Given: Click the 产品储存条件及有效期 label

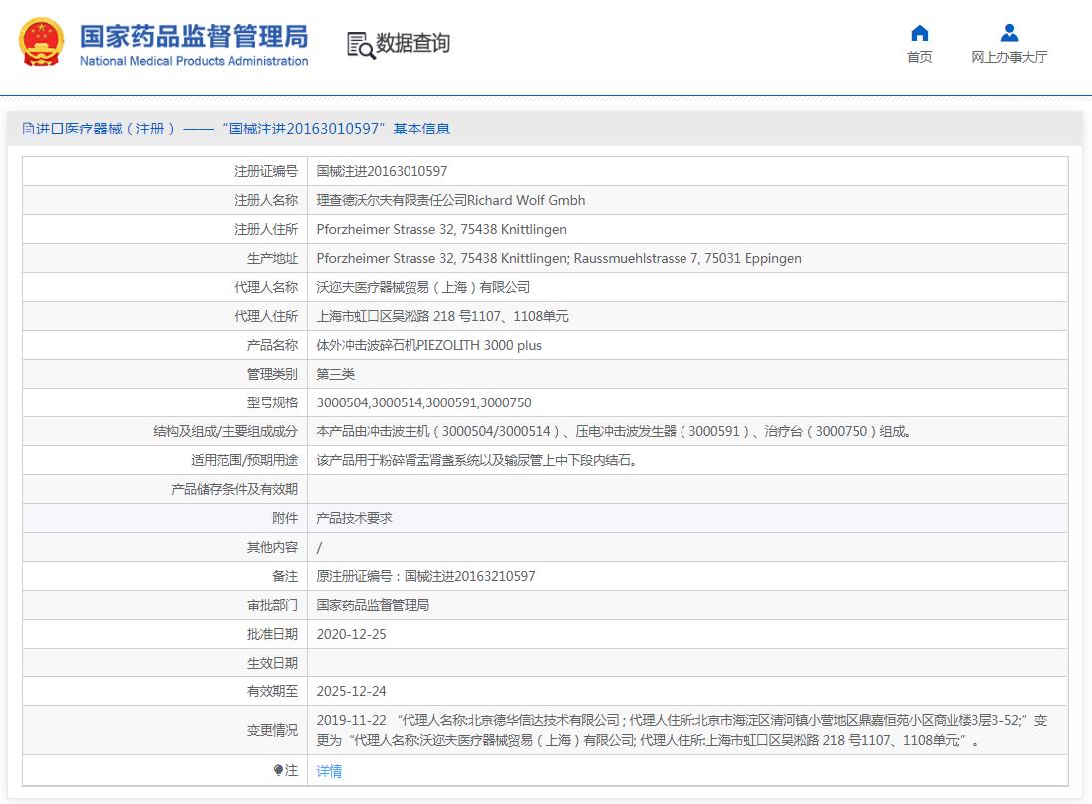Looking at the screenshot, I should (x=235, y=489).
